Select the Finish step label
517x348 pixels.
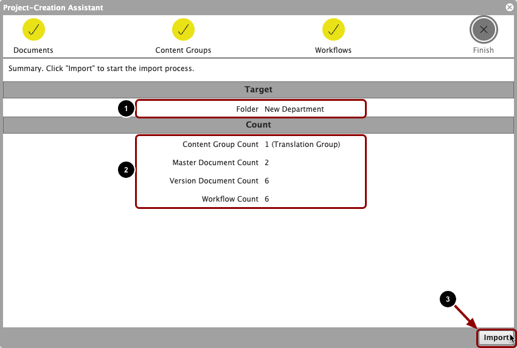click(x=484, y=50)
